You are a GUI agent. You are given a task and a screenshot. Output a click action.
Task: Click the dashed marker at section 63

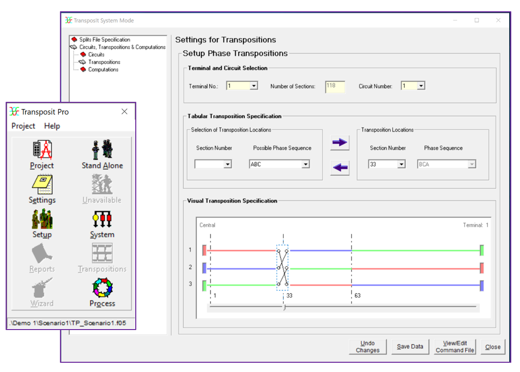[351, 268]
